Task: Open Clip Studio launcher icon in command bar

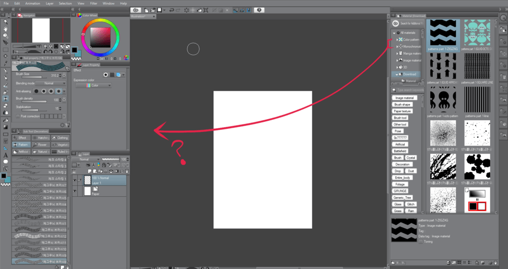Action: (x=136, y=10)
